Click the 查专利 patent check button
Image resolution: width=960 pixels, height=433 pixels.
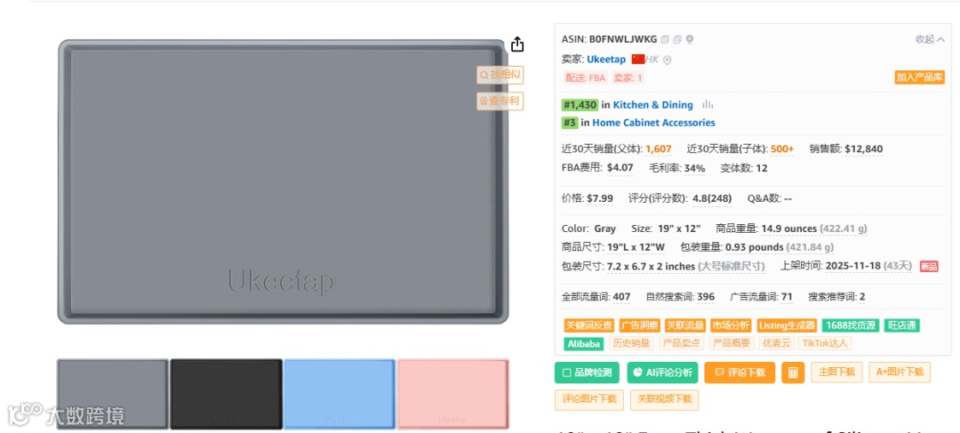tap(500, 101)
